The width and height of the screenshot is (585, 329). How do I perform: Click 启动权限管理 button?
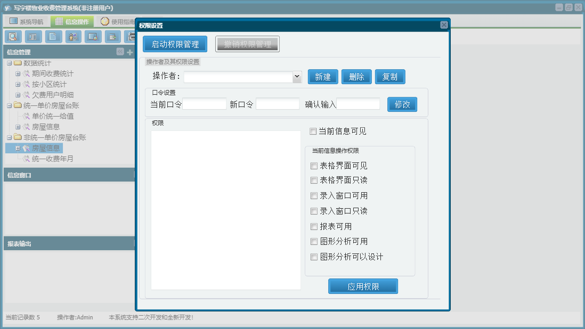(x=175, y=44)
